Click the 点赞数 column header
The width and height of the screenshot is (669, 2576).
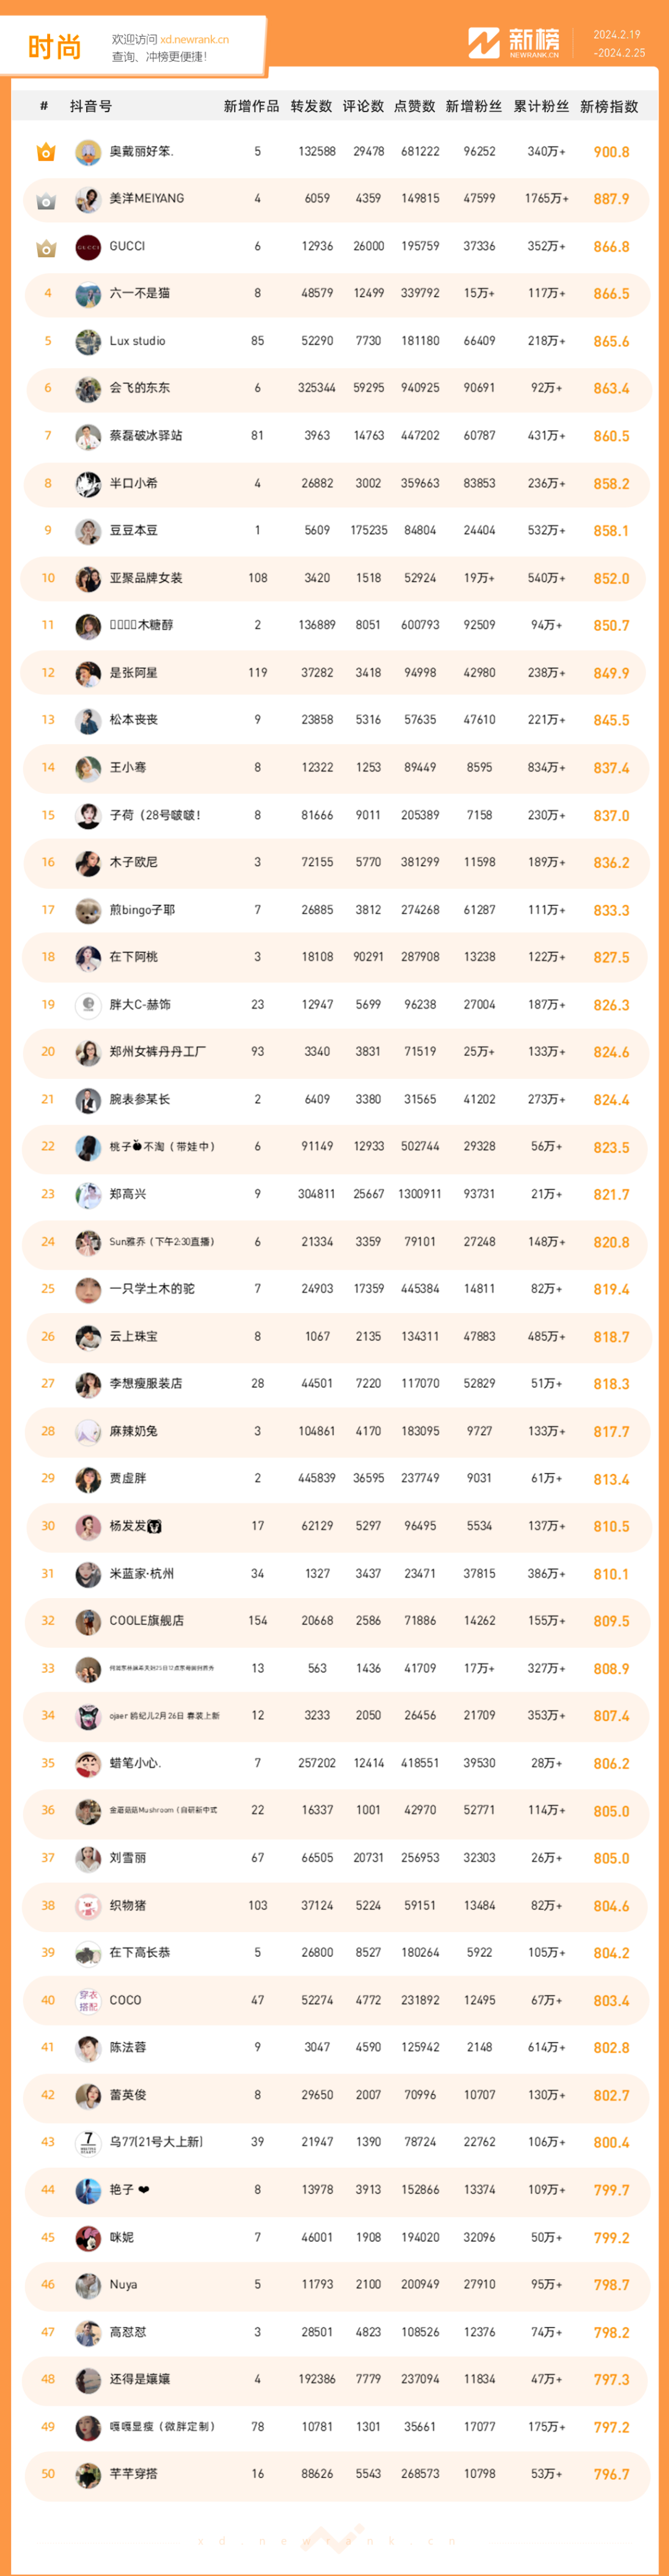pyautogui.click(x=415, y=107)
